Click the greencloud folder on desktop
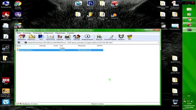196x110 pixels. pos(175,59)
